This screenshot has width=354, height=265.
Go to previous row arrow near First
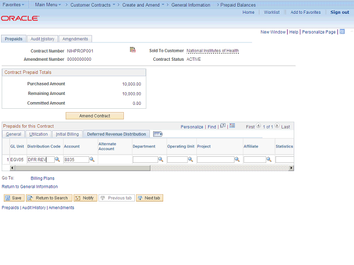[x=258, y=126]
